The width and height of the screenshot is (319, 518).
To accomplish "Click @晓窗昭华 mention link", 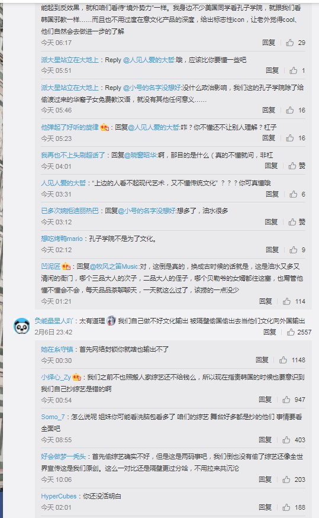I will [140, 155].
